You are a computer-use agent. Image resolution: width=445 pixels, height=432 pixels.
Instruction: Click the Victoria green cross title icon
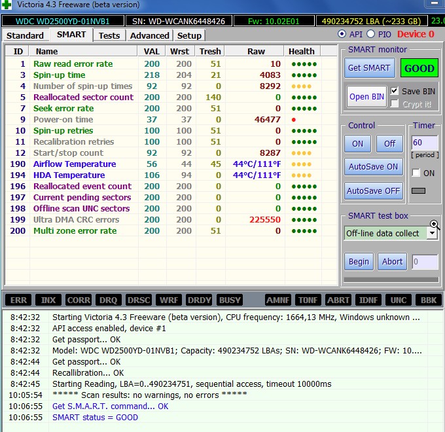[7, 5]
